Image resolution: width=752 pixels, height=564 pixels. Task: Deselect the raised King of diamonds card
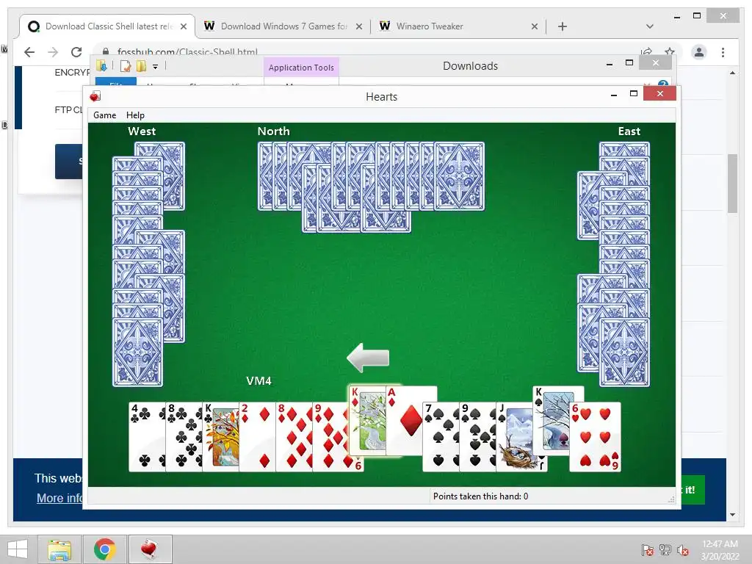[x=367, y=420]
